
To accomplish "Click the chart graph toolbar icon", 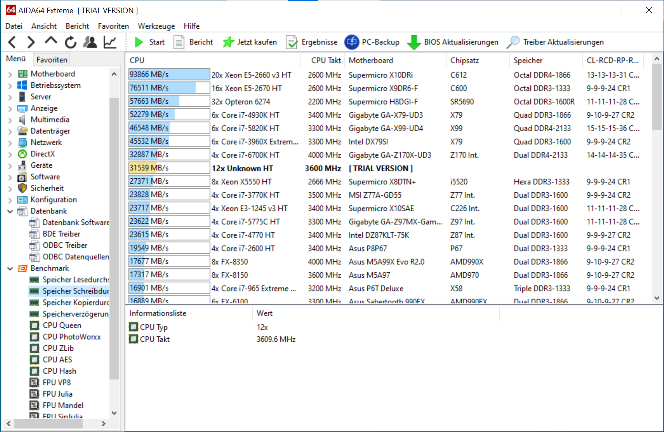I will [x=110, y=42].
